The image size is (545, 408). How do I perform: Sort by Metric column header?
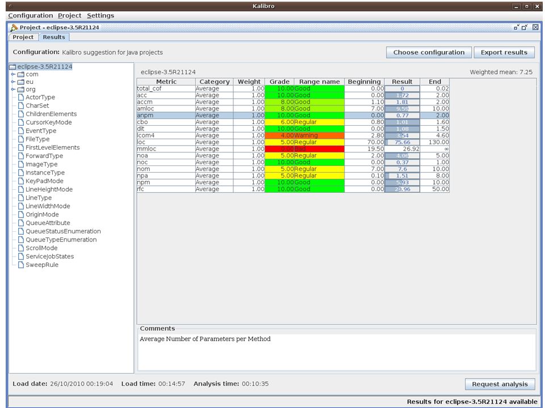coord(166,82)
